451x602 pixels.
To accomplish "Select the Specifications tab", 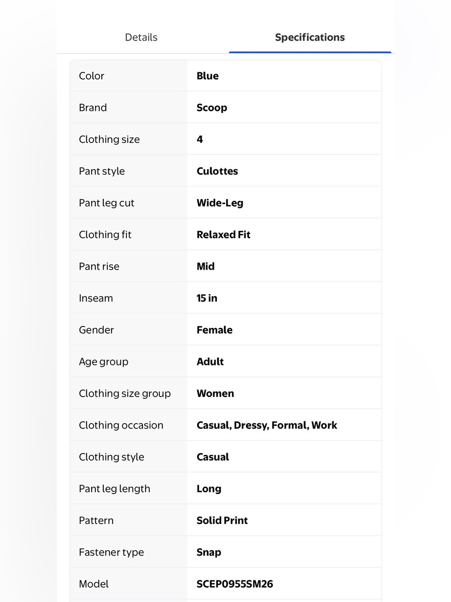I will pos(310,37).
